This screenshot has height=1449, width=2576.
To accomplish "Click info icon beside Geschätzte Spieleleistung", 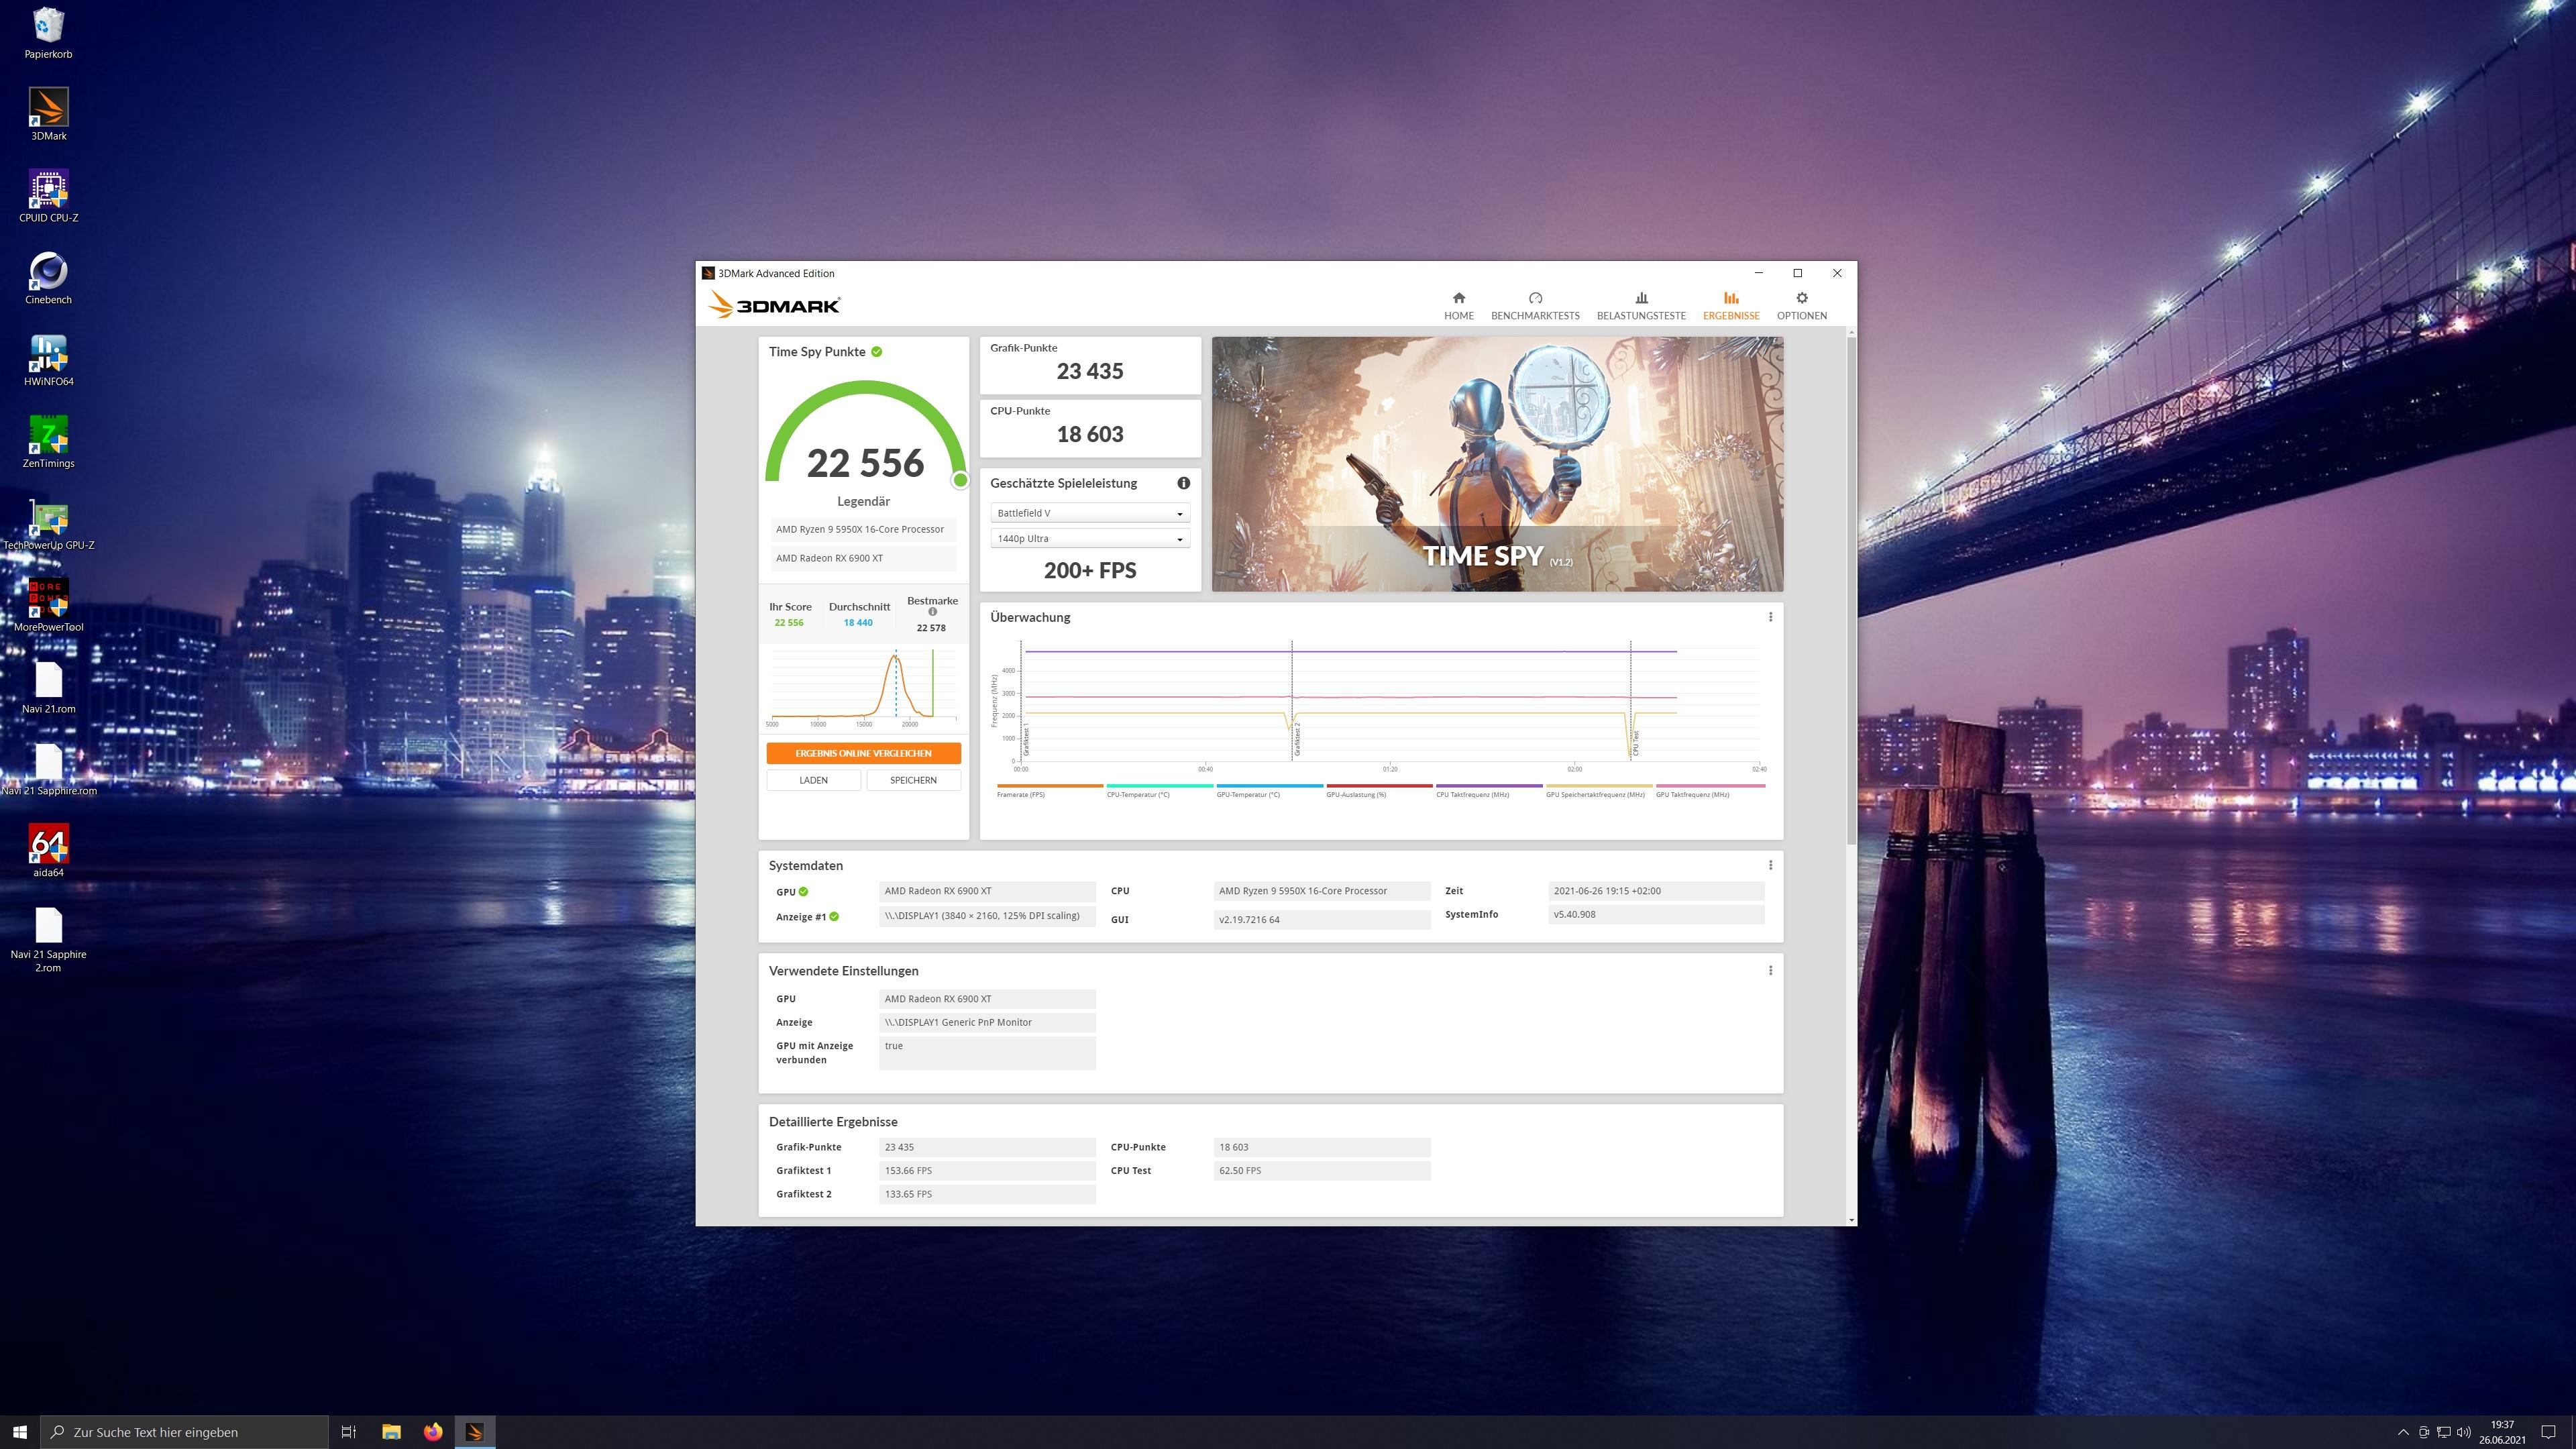I will [x=1183, y=483].
